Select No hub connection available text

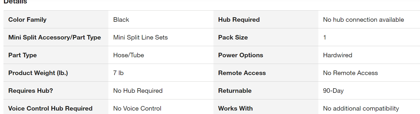(x=363, y=20)
